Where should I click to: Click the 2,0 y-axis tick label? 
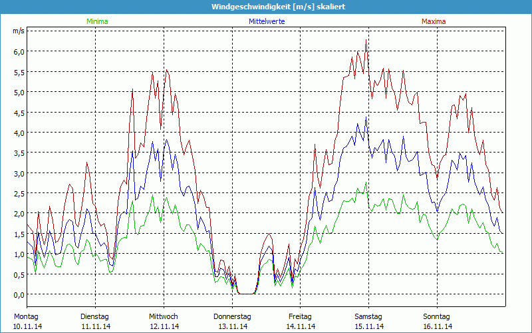click(x=19, y=214)
